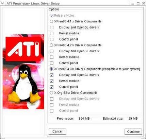146x139 pixels.
Task: Check Display and OpenGL drivers under X.Org 6.8.x
Action: 52,99
